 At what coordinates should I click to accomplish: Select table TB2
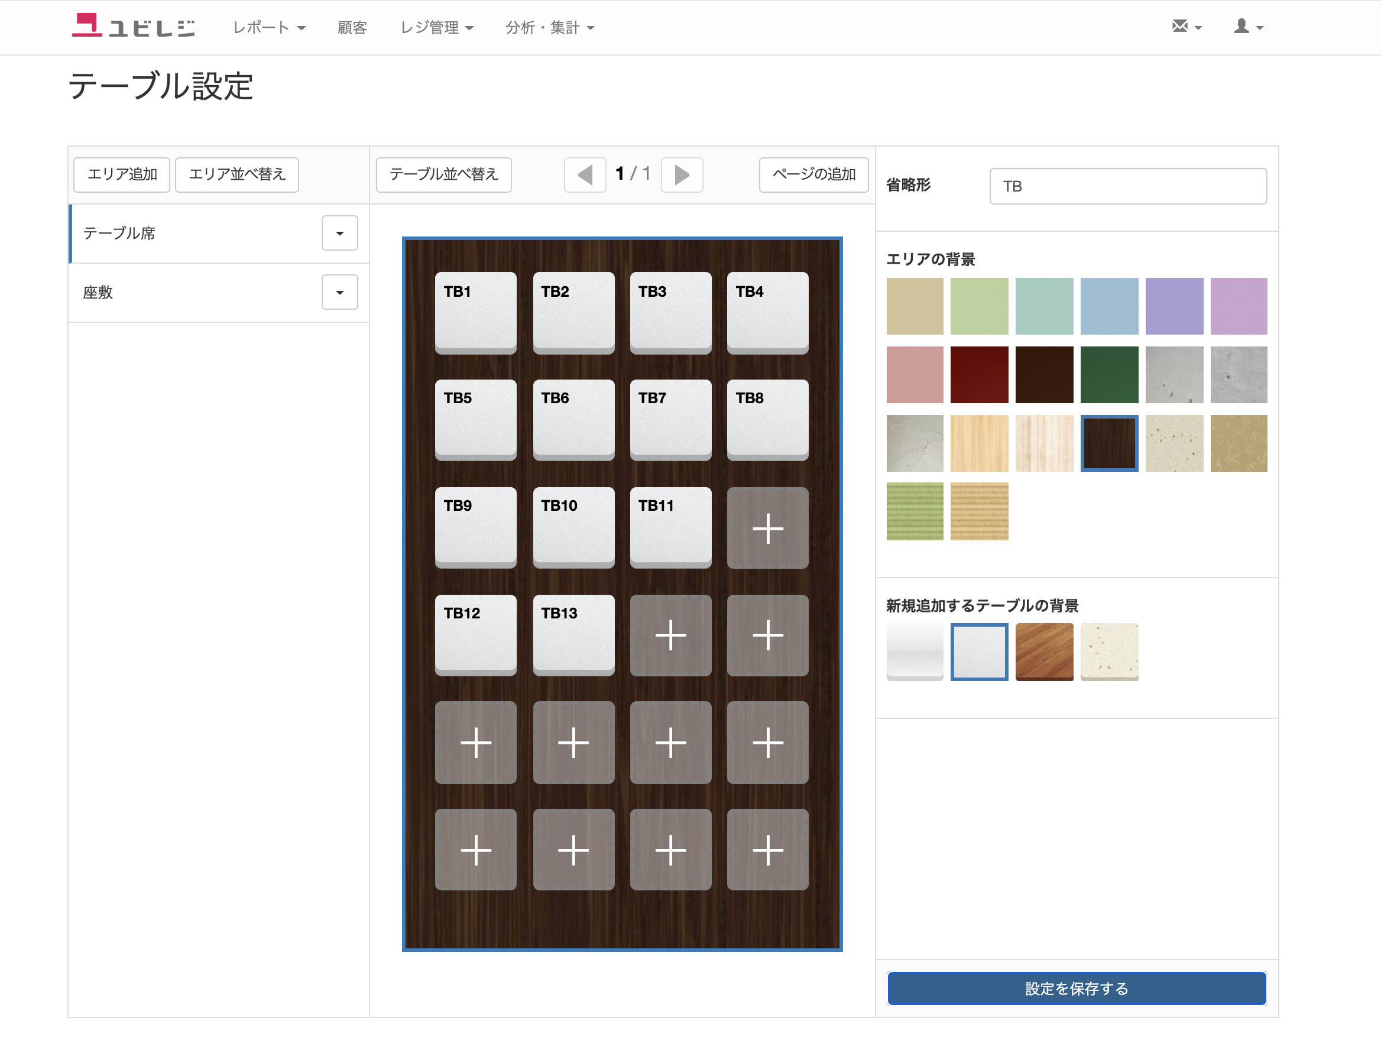pyautogui.click(x=573, y=312)
